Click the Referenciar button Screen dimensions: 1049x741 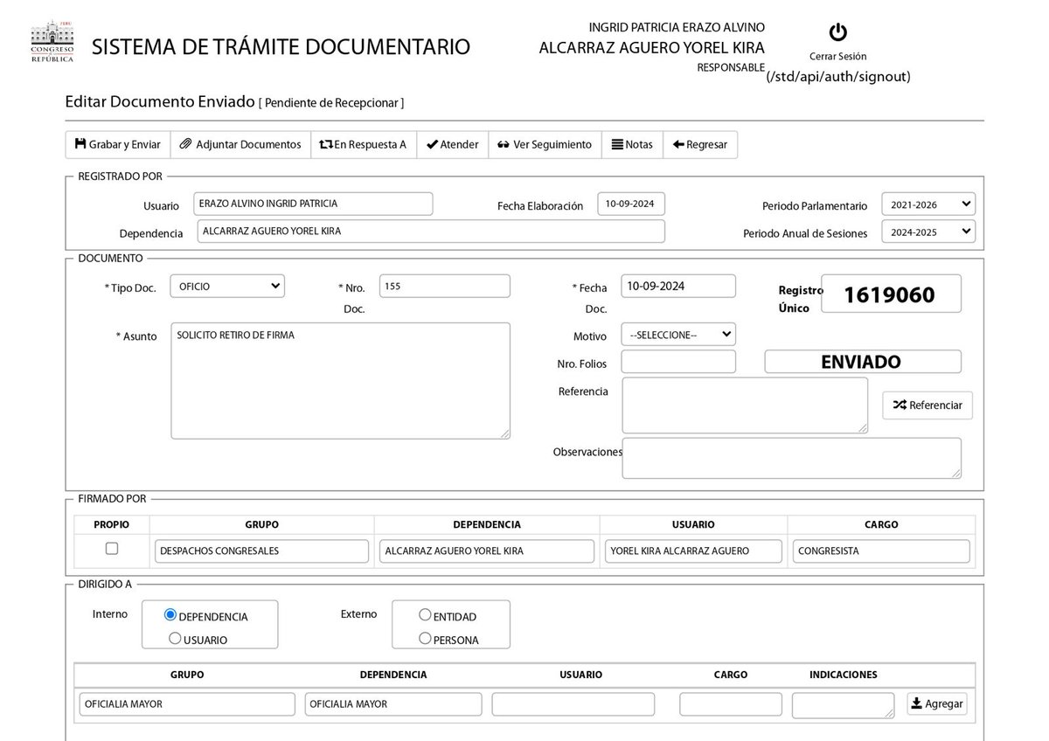tap(927, 405)
